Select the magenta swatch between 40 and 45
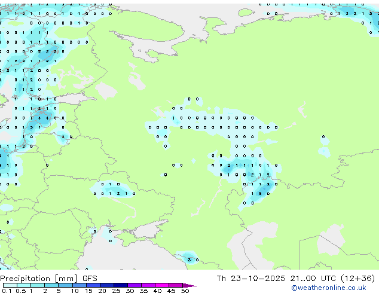This screenshot has height=293, width=379. point(162,285)
